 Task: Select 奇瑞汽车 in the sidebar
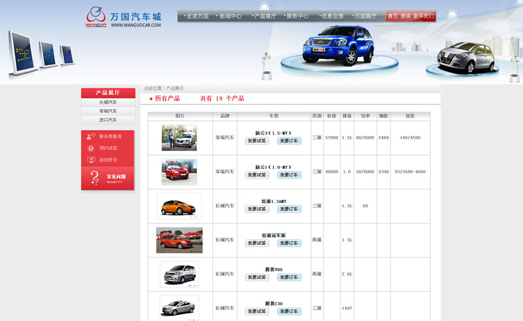108,111
